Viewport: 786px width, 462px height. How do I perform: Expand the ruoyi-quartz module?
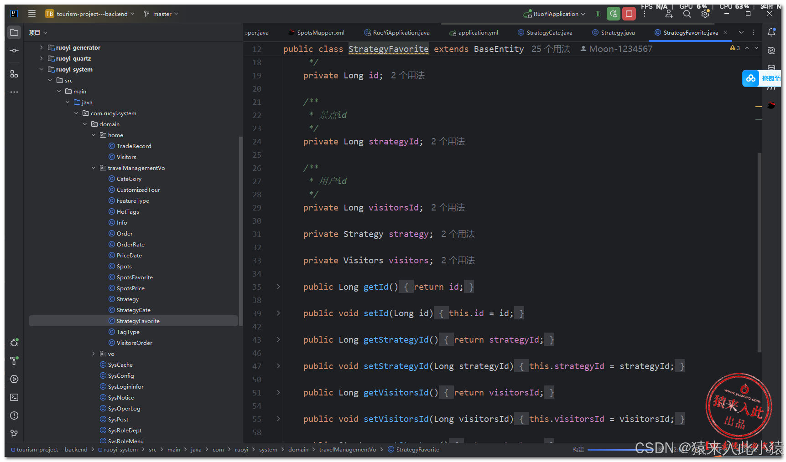point(41,58)
